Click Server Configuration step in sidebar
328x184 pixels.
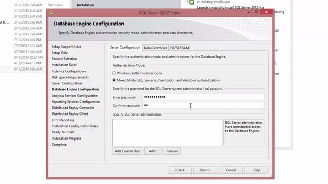coord(67,83)
